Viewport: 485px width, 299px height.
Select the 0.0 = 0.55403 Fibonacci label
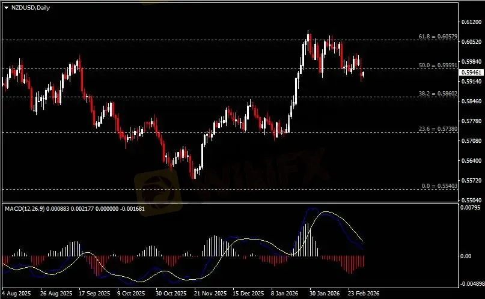(x=439, y=186)
